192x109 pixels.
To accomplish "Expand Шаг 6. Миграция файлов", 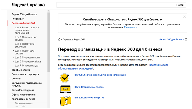I will (13, 61).
